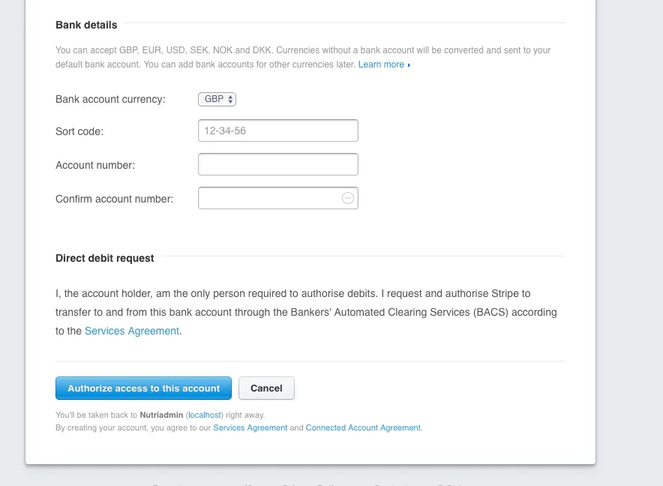Open Services Agreement link in debit request text
The height and width of the screenshot is (486, 663).
coord(132,331)
